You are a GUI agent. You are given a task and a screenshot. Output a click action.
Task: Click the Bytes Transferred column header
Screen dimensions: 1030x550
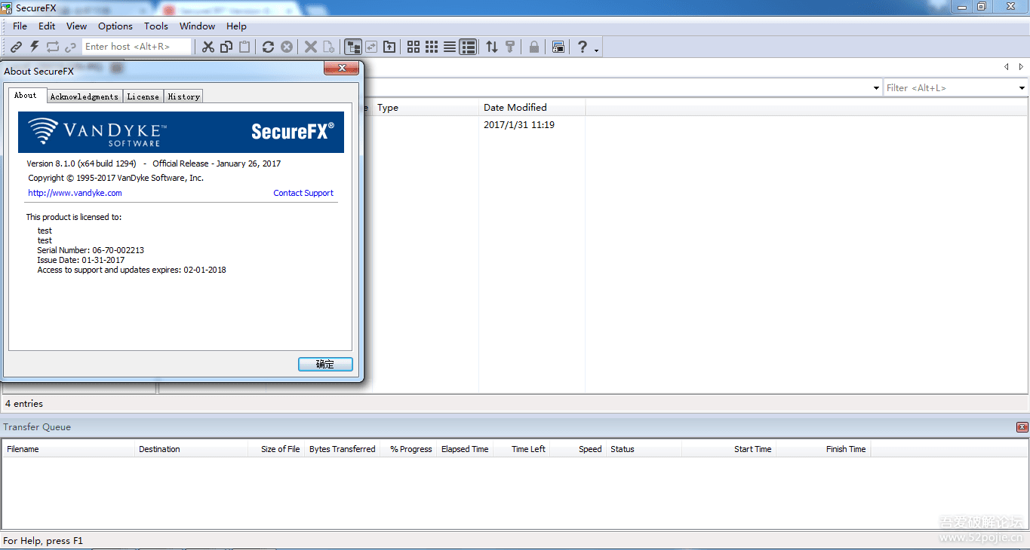click(342, 449)
